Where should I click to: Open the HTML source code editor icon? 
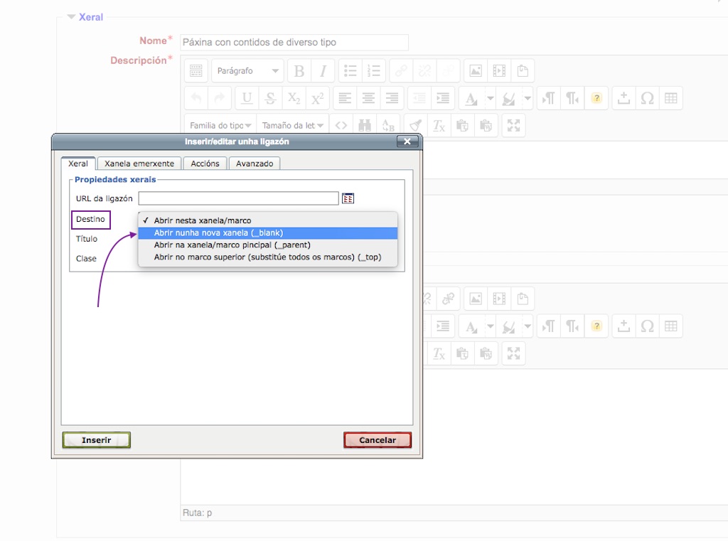pos(341,126)
